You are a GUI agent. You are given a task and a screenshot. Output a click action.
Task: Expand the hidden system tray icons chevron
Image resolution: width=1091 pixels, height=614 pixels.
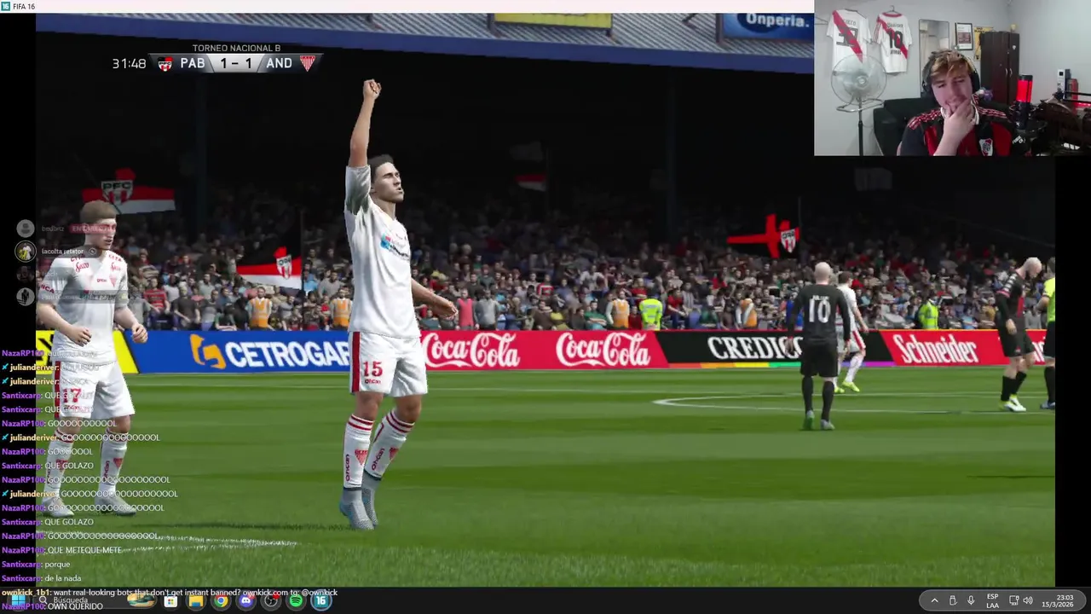click(x=934, y=600)
